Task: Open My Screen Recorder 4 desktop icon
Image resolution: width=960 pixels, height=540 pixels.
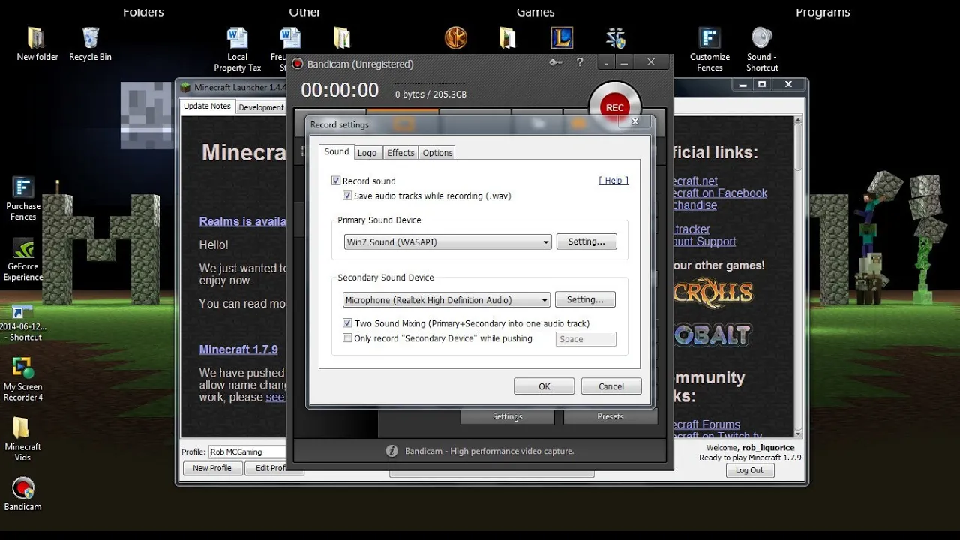Action: click(x=23, y=379)
